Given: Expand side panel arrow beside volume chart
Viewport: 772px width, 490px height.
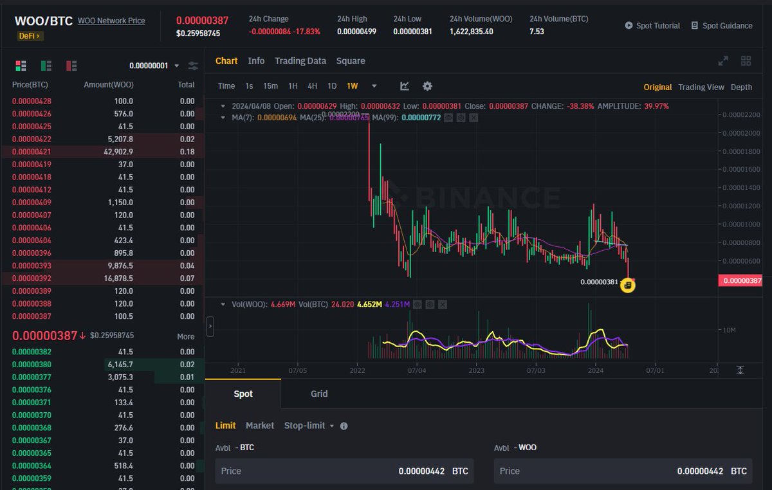Looking at the screenshot, I should tap(210, 327).
